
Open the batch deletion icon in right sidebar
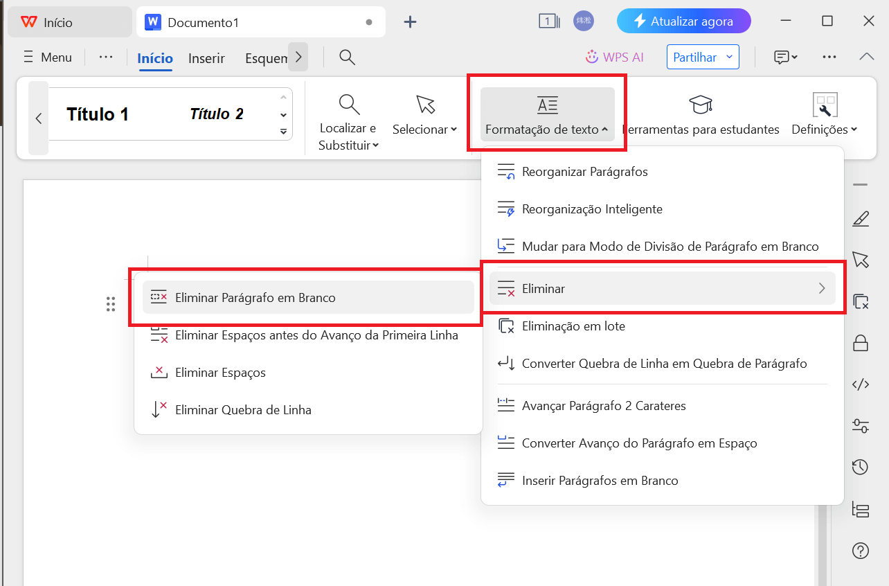(x=861, y=301)
